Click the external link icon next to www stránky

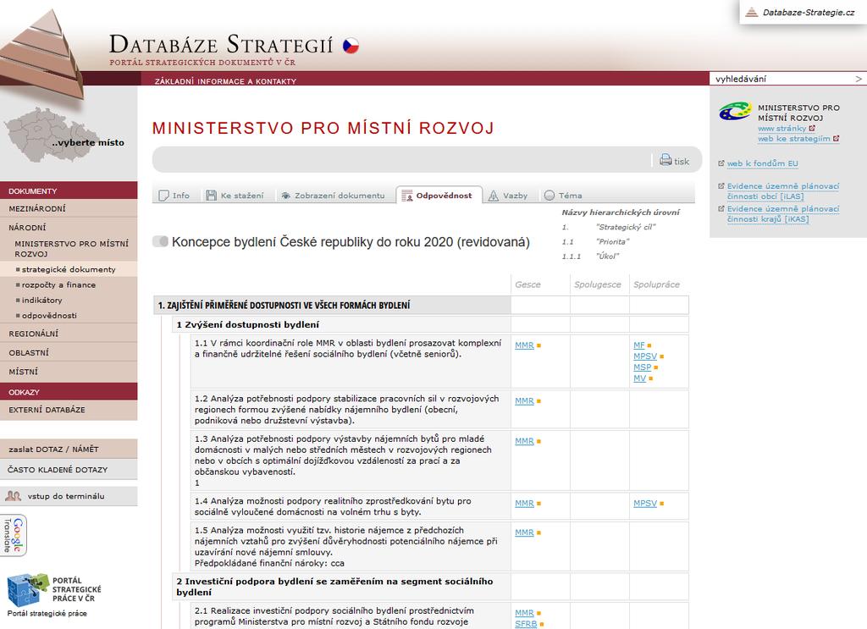tap(812, 128)
